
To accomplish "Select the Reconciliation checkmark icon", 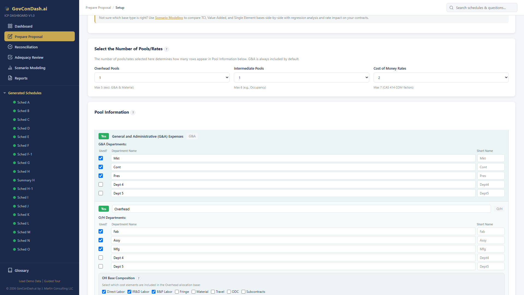I will pyautogui.click(x=10, y=47).
